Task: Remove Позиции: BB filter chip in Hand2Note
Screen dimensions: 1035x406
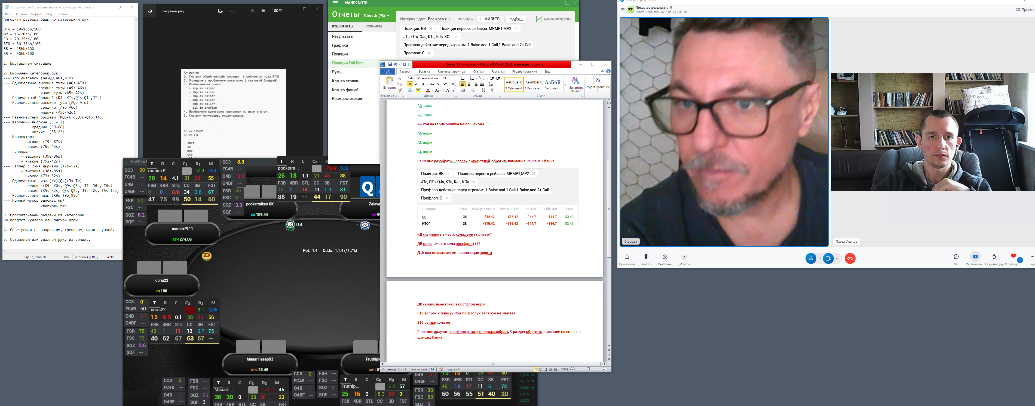Action: [x=430, y=29]
